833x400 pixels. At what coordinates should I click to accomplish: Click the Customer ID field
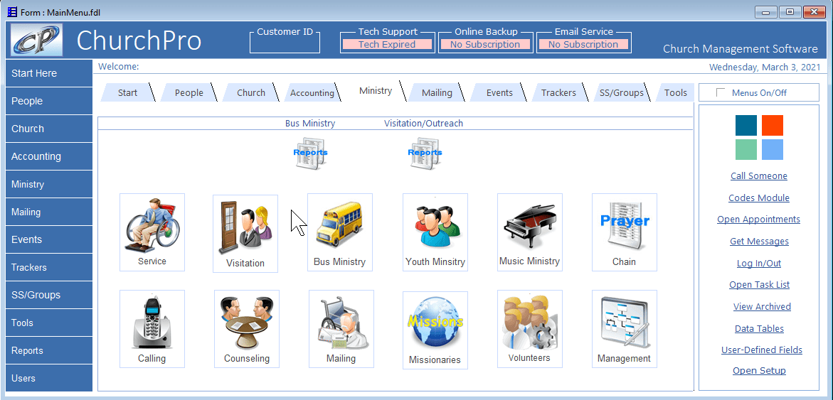[285, 42]
